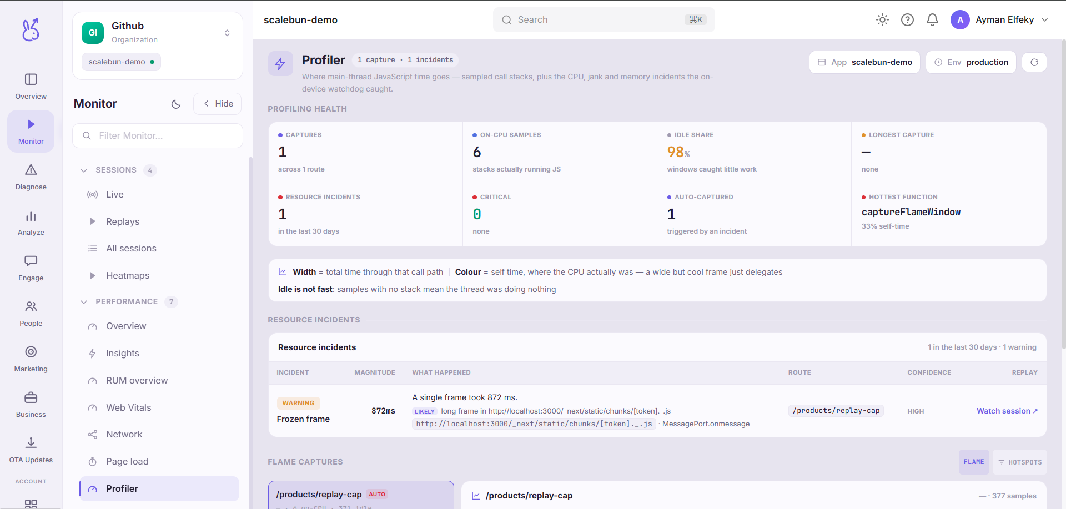Viewport: 1066px width, 509px height.
Task: Open the Analyze section
Action: tap(31, 223)
